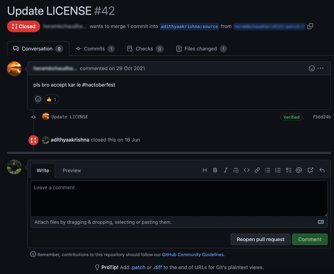Open the markdown help icon
334x274 pixels.
tap(321, 222)
